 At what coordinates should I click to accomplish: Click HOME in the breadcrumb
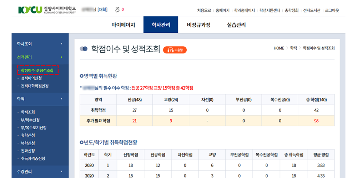[x=279, y=48]
